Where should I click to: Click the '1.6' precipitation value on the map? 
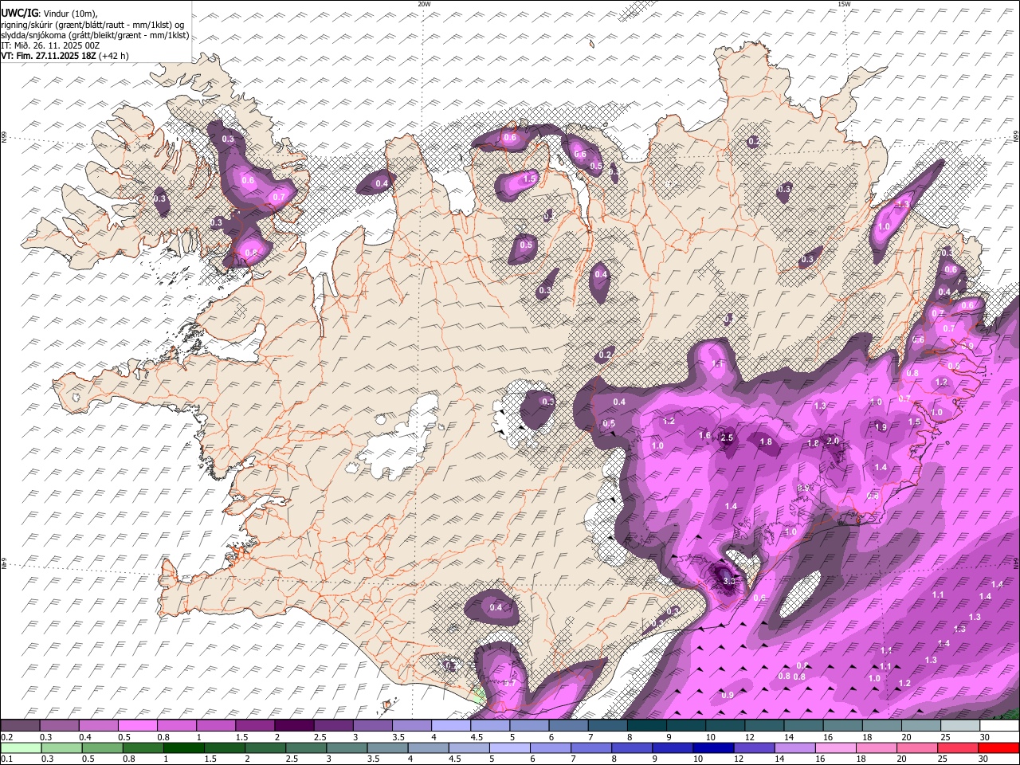click(x=704, y=436)
